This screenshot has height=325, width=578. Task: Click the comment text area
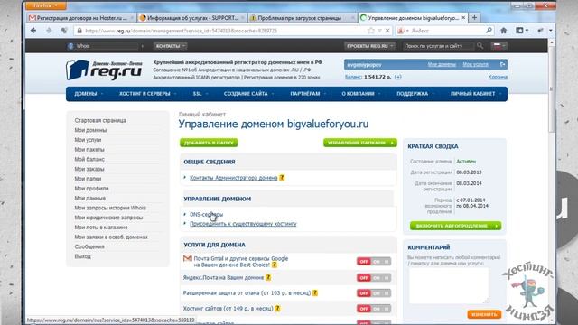[x=449, y=286]
